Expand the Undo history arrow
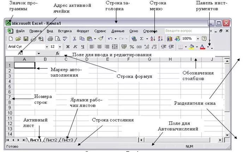This screenshot has width=245, height=152. 115,39
